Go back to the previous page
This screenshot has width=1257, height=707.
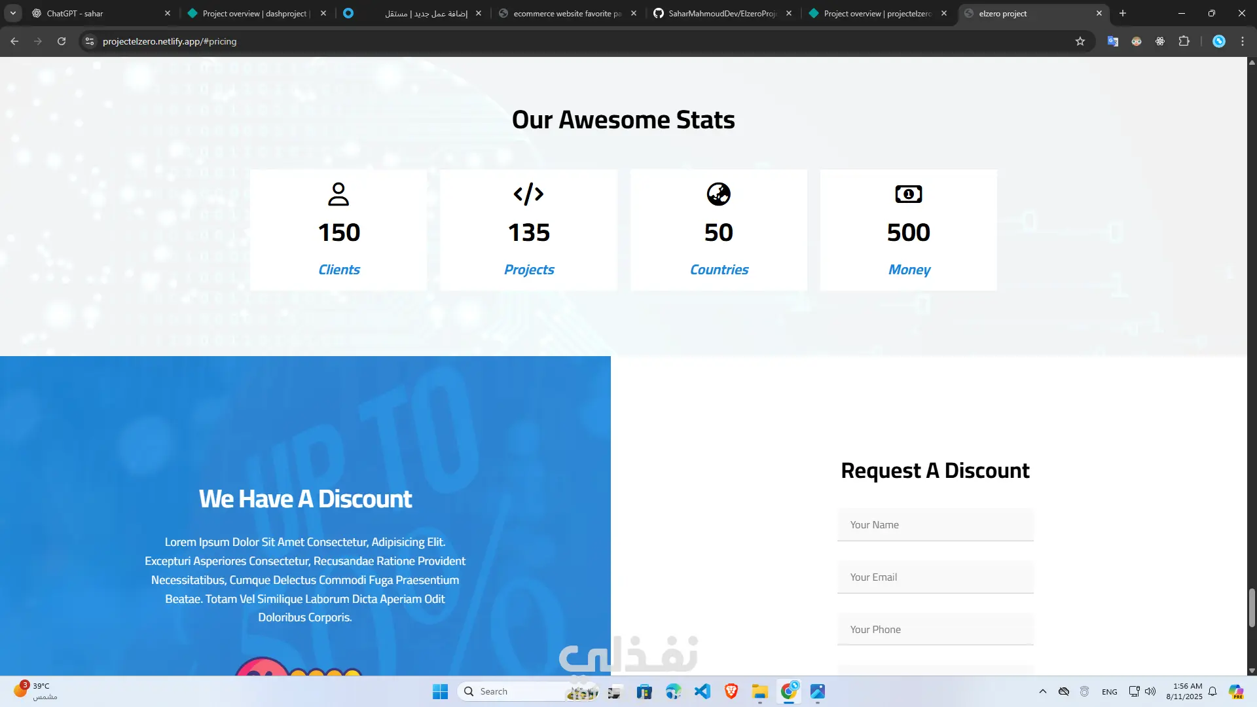coord(14,41)
